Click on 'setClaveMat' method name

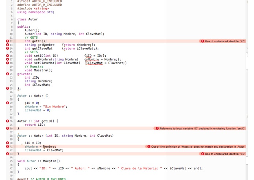pyautogui.click(x=44, y=63)
